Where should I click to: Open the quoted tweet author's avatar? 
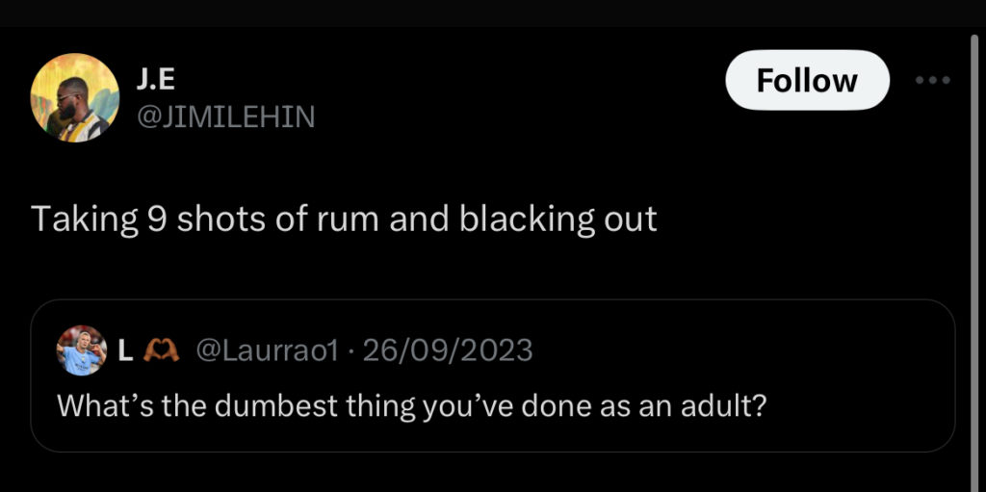click(x=82, y=350)
